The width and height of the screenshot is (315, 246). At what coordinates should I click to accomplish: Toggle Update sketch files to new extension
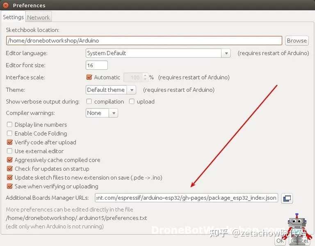click(10, 177)
